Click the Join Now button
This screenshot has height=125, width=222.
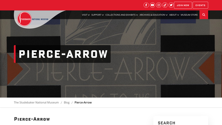(x=183, y=5)
